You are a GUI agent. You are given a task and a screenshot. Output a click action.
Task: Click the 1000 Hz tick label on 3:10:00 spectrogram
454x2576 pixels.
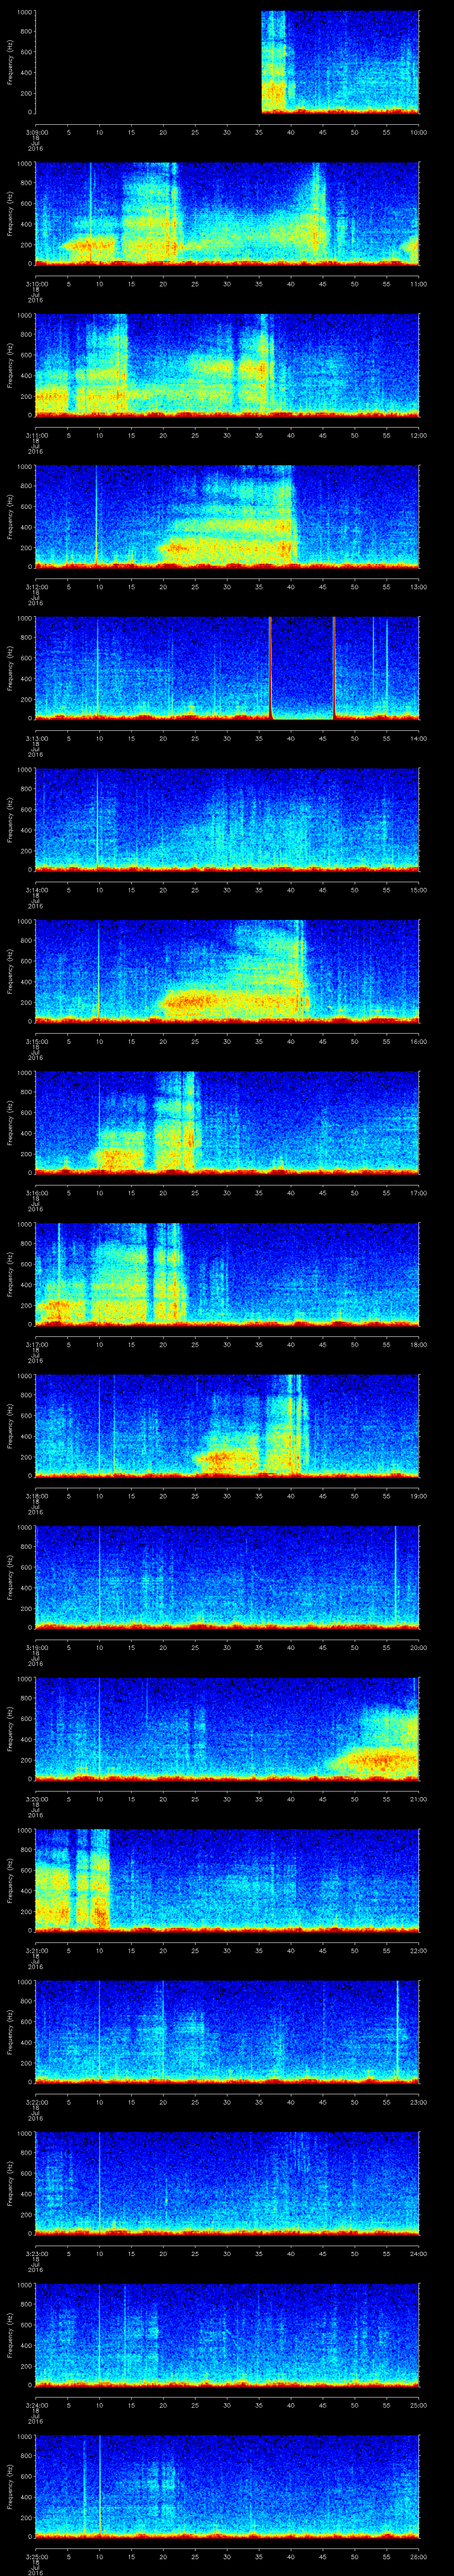[x=24, y=164]
